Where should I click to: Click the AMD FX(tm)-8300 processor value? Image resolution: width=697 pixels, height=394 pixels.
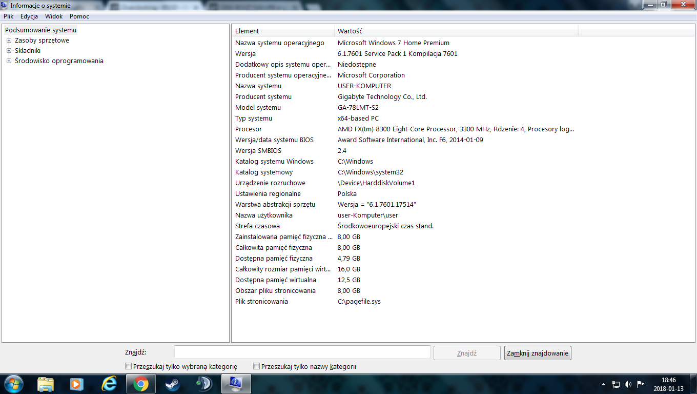(x=456, y=129)
